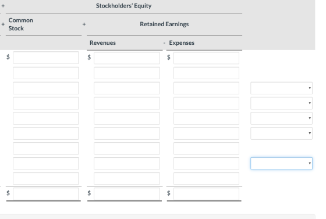Viewport: 326px width, 219px height.
Task: Select the Common Stock field in the second row
Action: coord(46,73)
